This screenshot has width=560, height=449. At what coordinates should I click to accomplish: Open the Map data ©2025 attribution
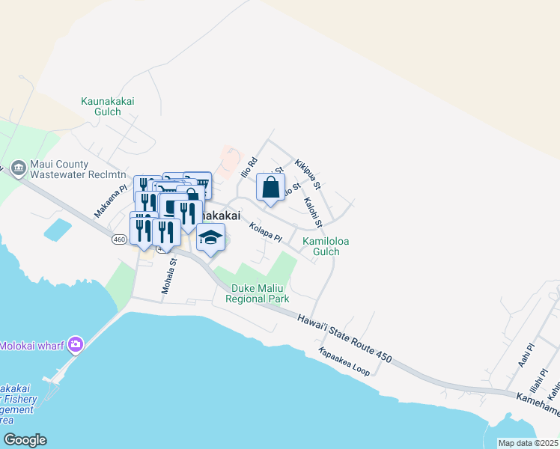(x=529, y=443)
